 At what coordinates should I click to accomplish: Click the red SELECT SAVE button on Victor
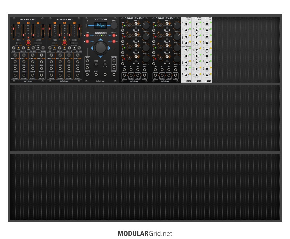pos(114,35)
